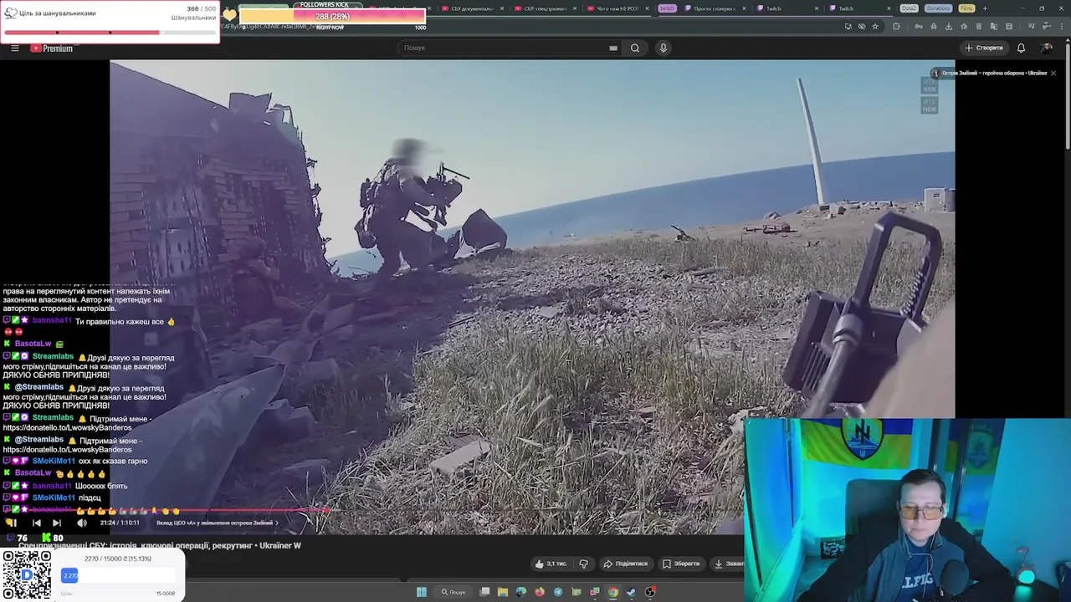The image size is (1071, 602).
Task: Dismiss the Острів Зміїний info card
Action: pos(1053,73)
